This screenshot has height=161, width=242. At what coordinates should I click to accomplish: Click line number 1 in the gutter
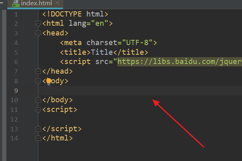tap(16, 14)
